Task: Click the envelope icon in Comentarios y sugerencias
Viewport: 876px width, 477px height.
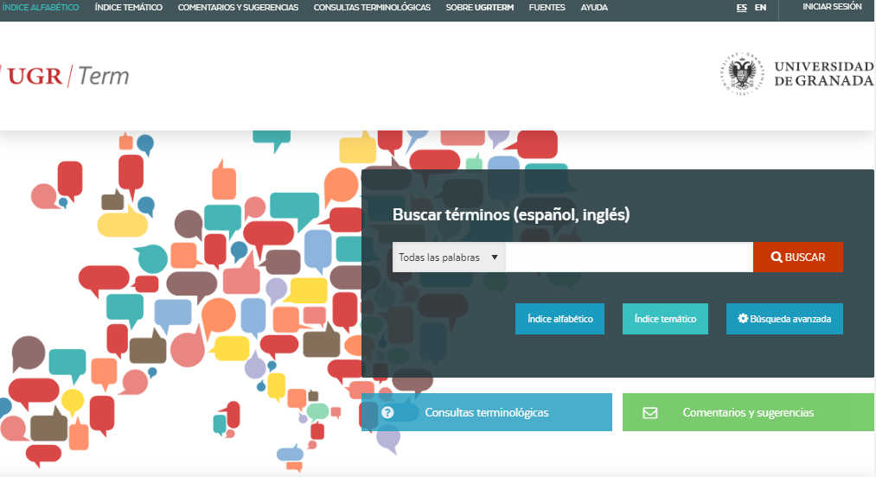Action: (x=650, y=413)
